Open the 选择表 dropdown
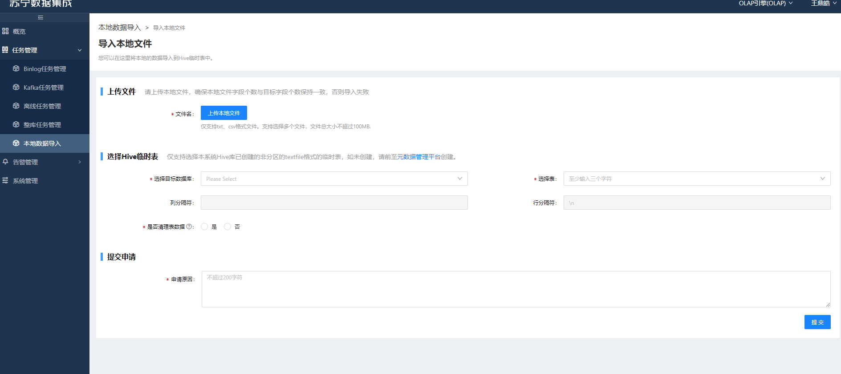841x374 pixels. 697,179
